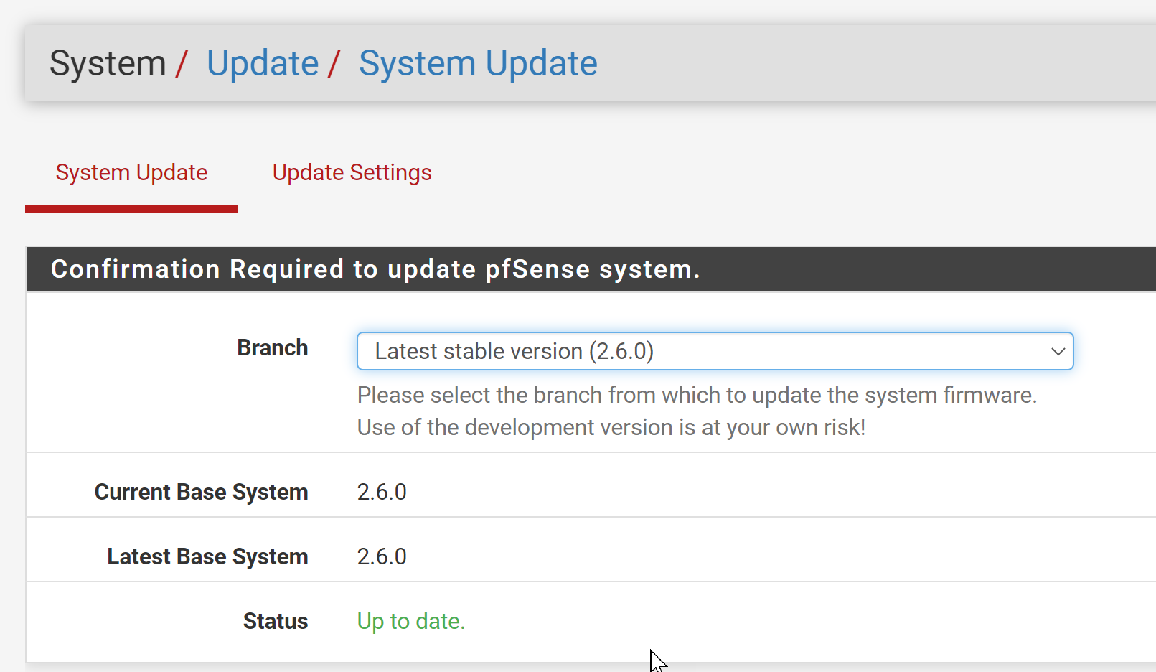Click the 'Please select the branch' help text
Viewport: 1156px width, 672px height.
tap(697, 395)
